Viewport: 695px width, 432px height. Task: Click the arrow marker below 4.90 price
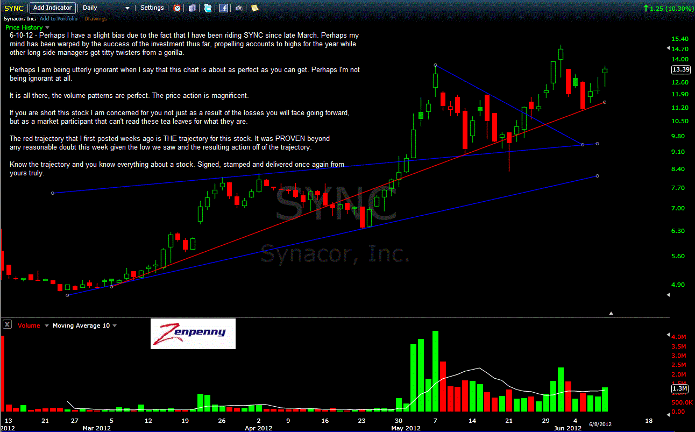669,295
